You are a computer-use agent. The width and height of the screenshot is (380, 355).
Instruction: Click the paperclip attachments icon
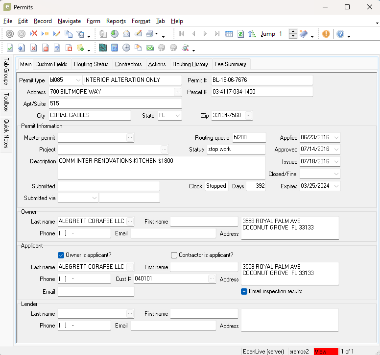pyautogui.click(x=103, y=34)
